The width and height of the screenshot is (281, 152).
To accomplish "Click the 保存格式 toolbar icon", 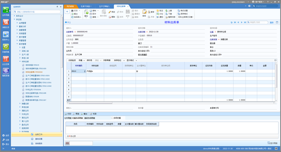I will click(x=179, y=14).
